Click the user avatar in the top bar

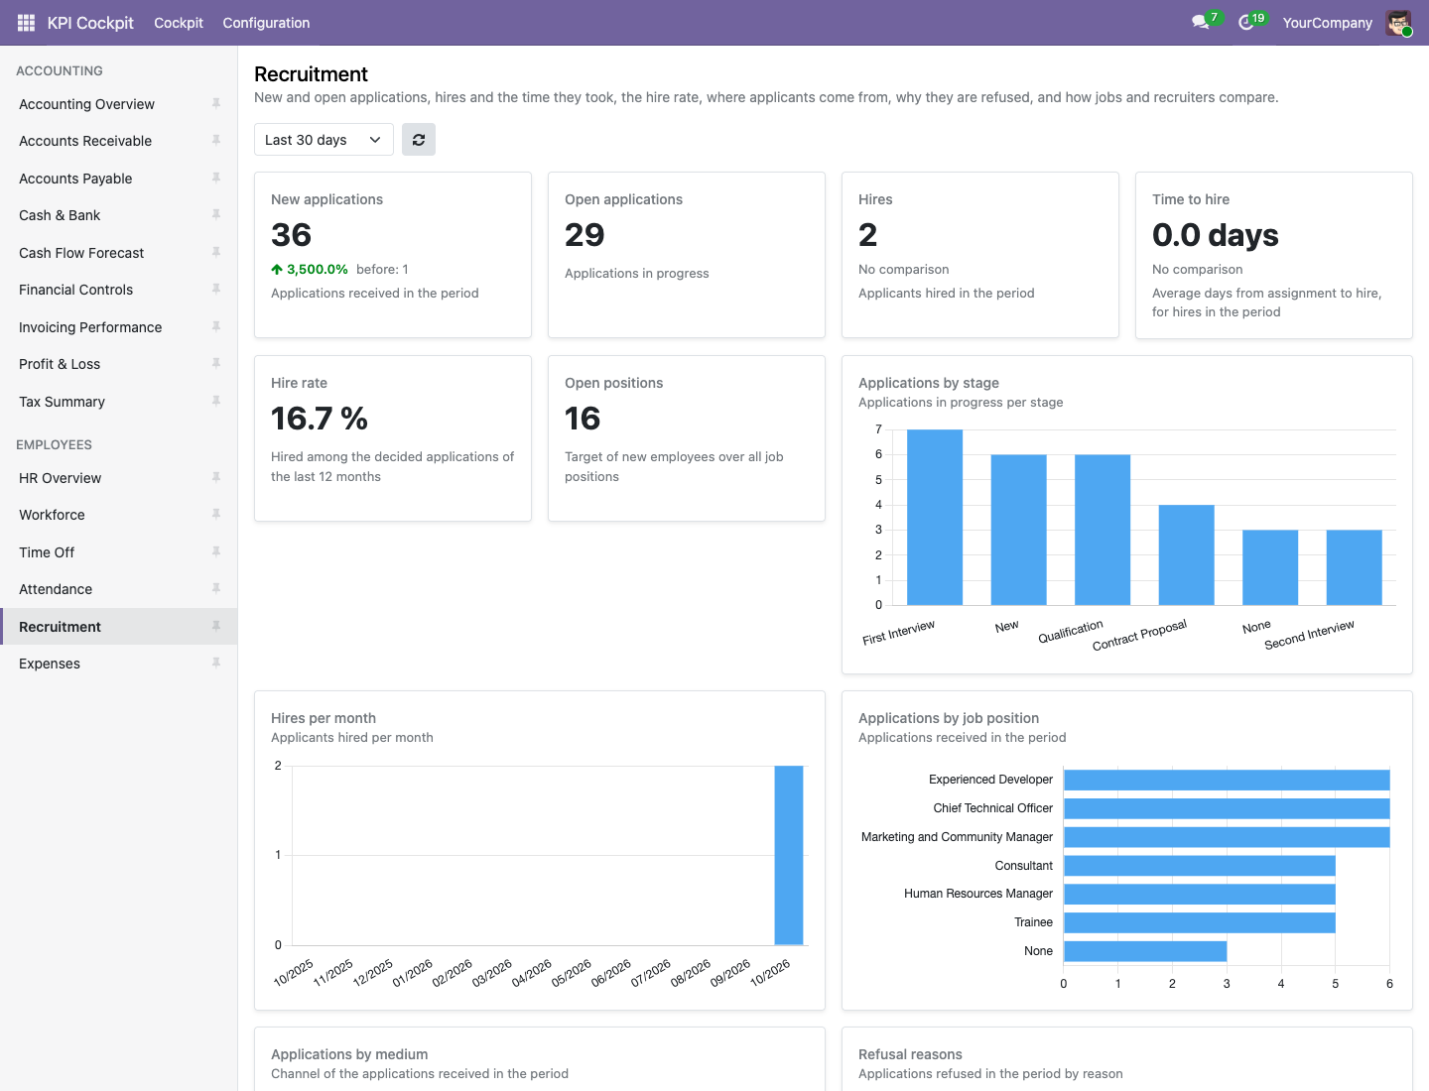(1399, 23)
